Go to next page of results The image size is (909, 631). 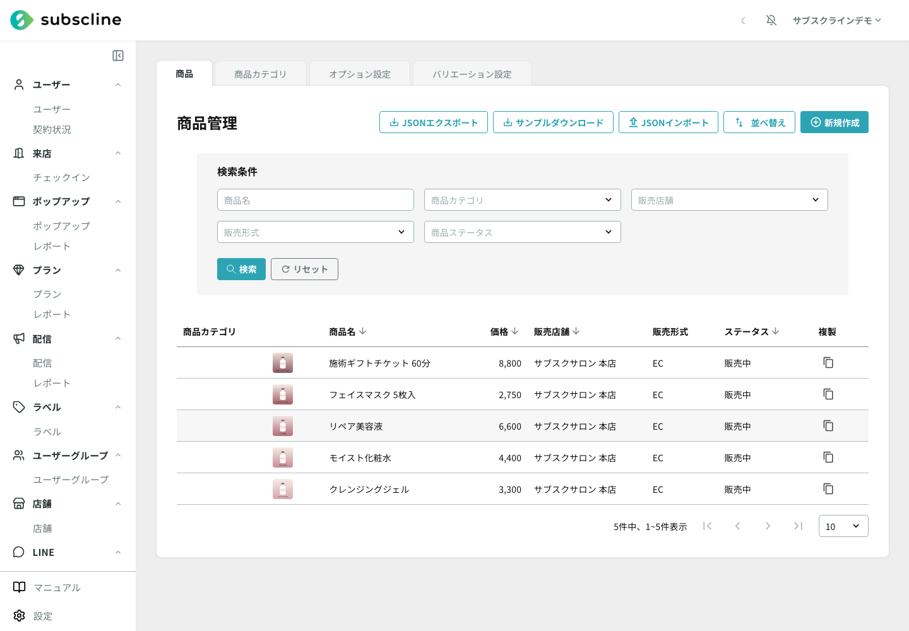pyautogui.click(x=768, y=526)
